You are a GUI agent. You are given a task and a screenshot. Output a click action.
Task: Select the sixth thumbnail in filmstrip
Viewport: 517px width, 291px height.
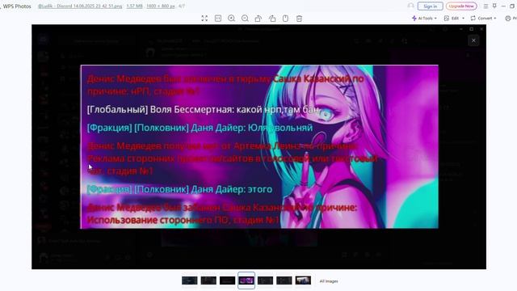coord(284,280)
